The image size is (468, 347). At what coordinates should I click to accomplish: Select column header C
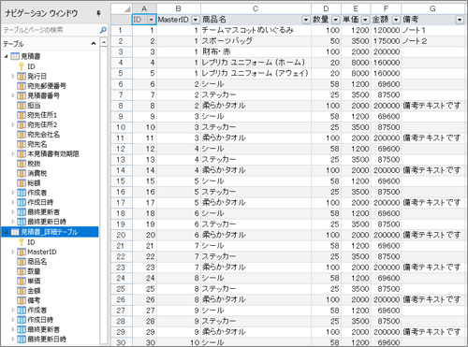tap(256, 8)
